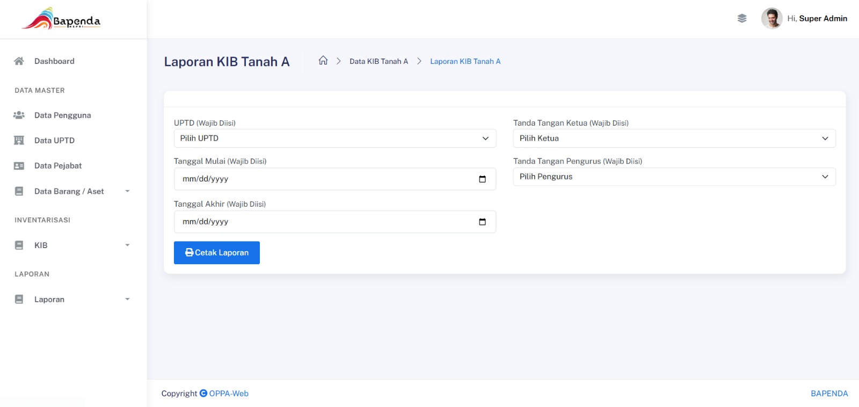Click the Data UPTD building icon

click(x=19, y=141)
